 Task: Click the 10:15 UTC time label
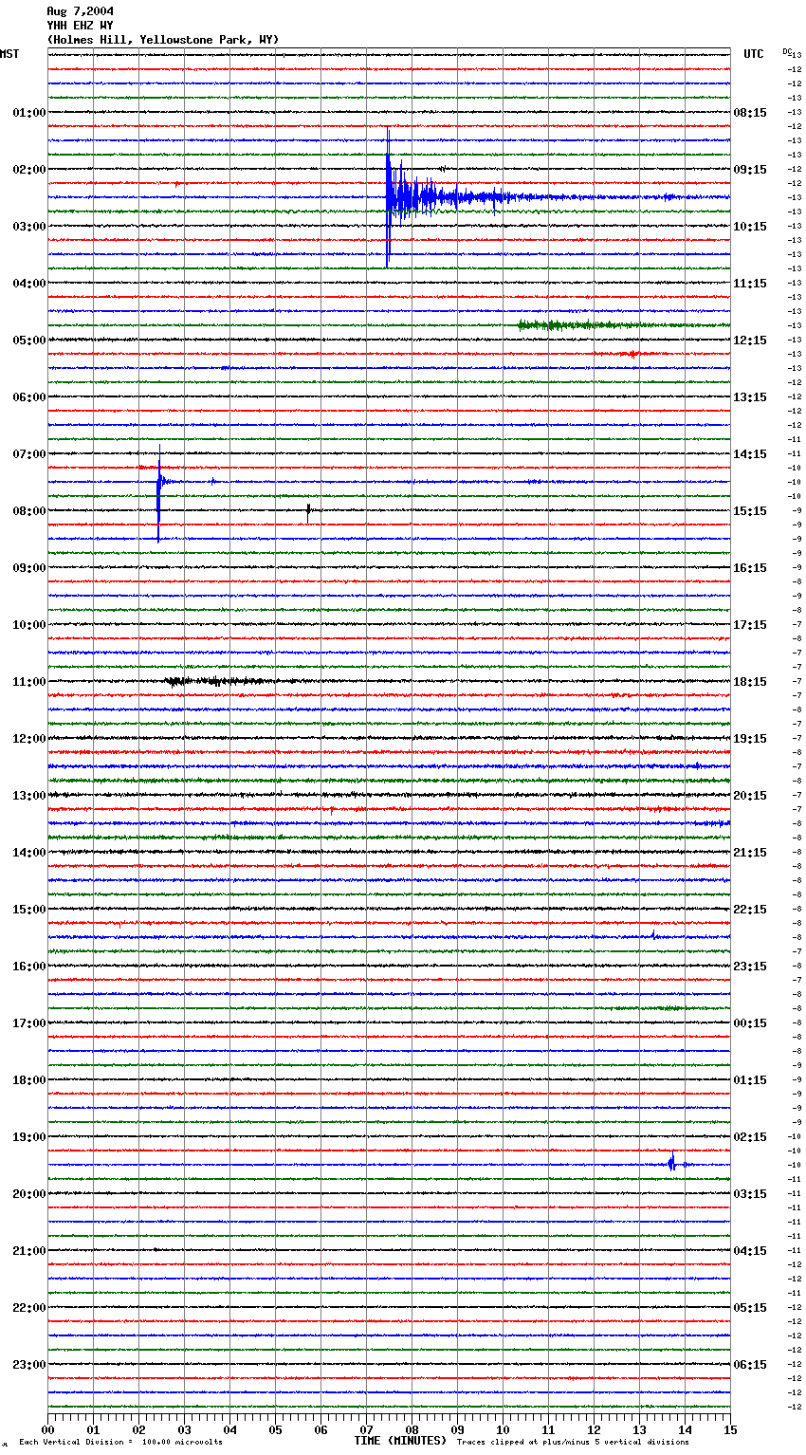(750, 227)
